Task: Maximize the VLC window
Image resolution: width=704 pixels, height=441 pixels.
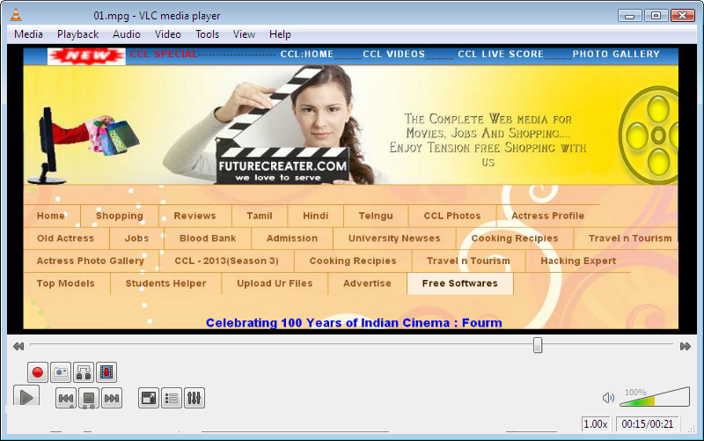Action: (x=656, y=16)
